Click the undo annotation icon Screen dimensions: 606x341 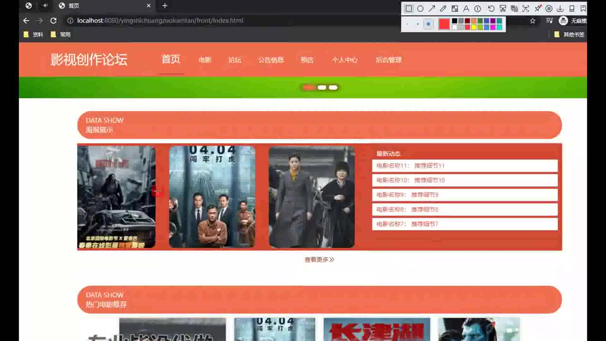tap(491, 9)
